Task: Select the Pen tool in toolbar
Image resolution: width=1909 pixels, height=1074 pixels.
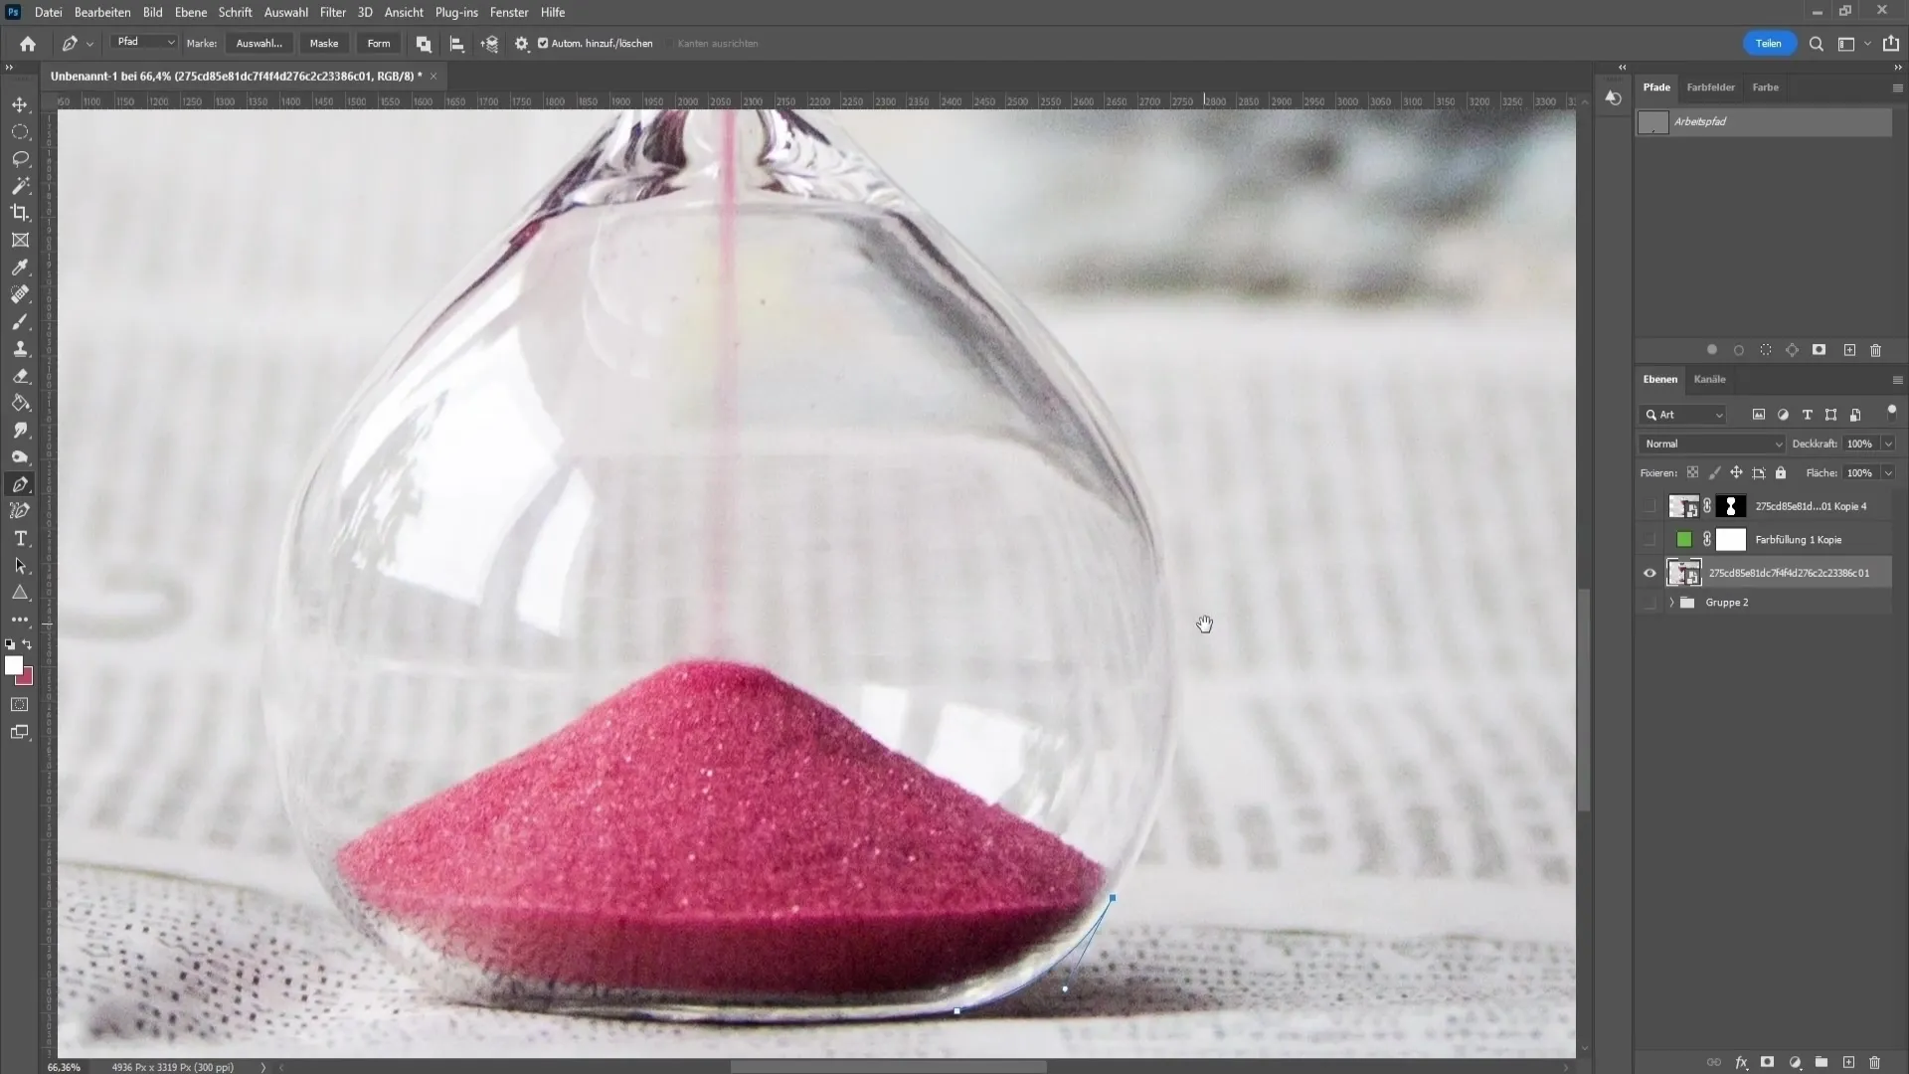Action: [x=20, y=484]
